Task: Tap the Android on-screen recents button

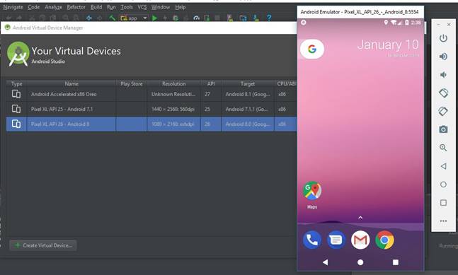Action: [x=395, y=262]
